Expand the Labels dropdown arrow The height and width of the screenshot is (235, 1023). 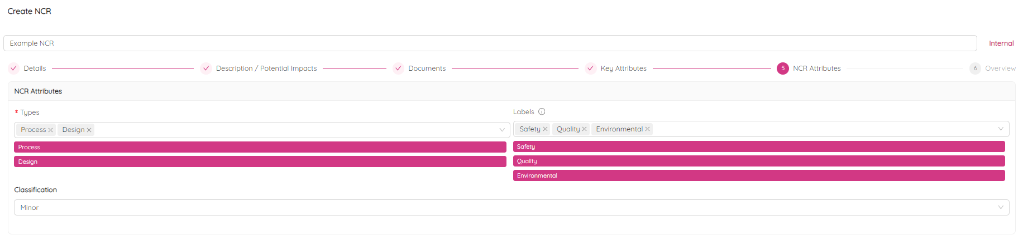click(1001, 129)
